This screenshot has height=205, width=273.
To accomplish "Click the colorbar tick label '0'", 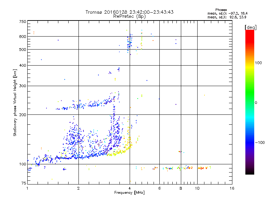I will (256, 103).
